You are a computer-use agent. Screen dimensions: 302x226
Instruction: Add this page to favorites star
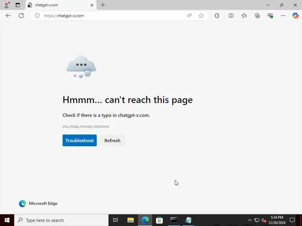pyautogui.click(x=201, y=16)
